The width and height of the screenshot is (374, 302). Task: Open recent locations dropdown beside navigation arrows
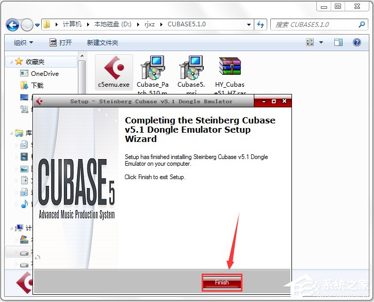point(38,25)
